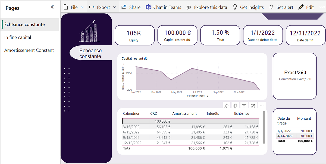Copy the table visual as an image

[x=235, y=105]
